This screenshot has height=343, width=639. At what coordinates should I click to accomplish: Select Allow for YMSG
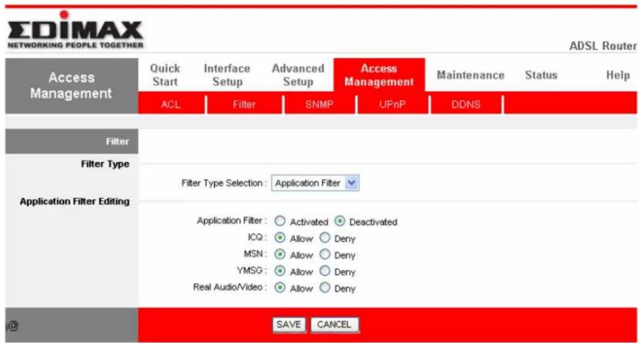pos(279,271)
